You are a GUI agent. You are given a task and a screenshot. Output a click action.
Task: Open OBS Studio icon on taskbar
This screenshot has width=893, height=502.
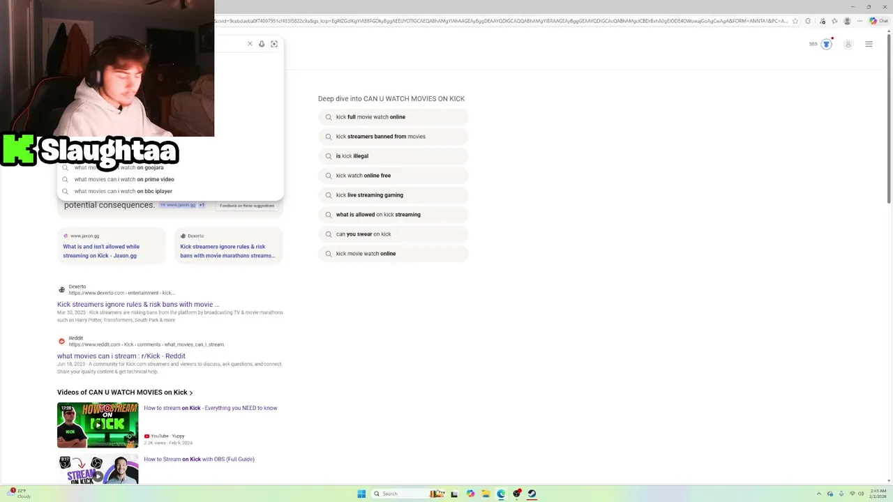coord(517,494)
